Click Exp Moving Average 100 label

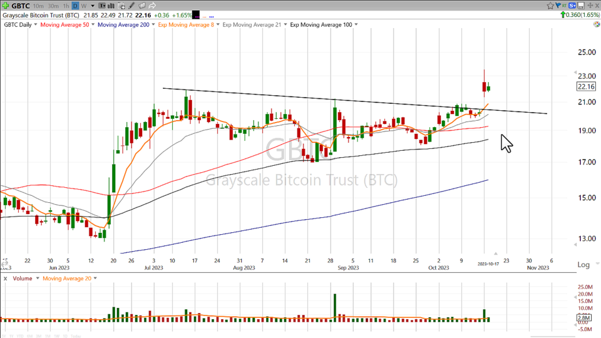(x=321, y=24)
